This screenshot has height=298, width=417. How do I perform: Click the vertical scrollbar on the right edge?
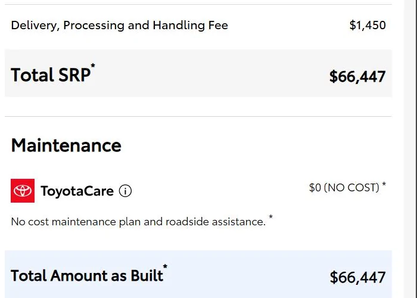410,149
